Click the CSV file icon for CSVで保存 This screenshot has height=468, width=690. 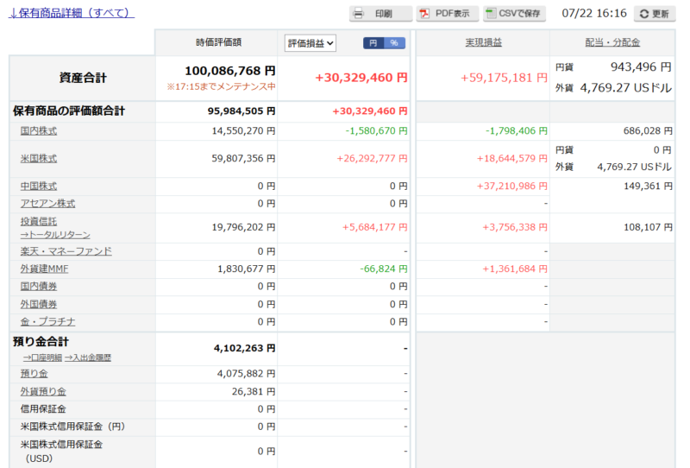click(490, 14)
